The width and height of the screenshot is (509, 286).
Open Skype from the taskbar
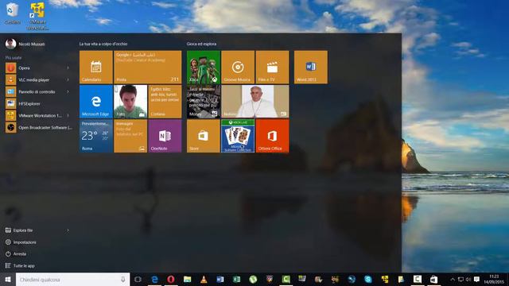pos(367,279)
